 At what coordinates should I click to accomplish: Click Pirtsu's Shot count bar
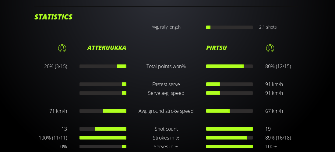[x=229, y=129]
